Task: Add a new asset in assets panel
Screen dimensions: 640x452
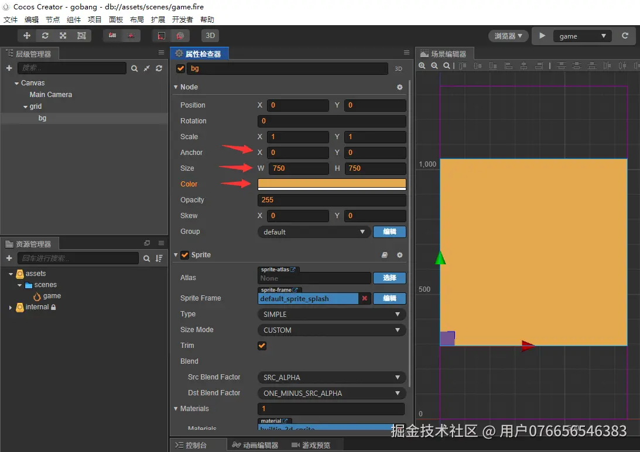Action: coord(9,258)
